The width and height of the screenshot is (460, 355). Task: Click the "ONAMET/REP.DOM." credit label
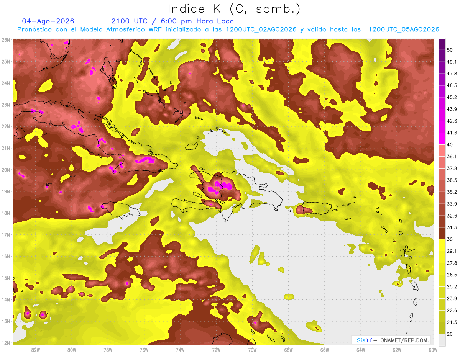405,340
